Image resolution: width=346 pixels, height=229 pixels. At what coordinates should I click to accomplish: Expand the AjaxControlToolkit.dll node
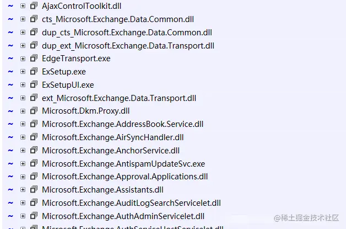23,6
